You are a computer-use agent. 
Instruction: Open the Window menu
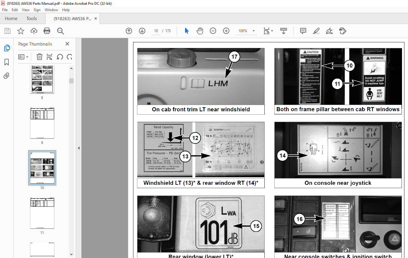(x=51, y=10)
